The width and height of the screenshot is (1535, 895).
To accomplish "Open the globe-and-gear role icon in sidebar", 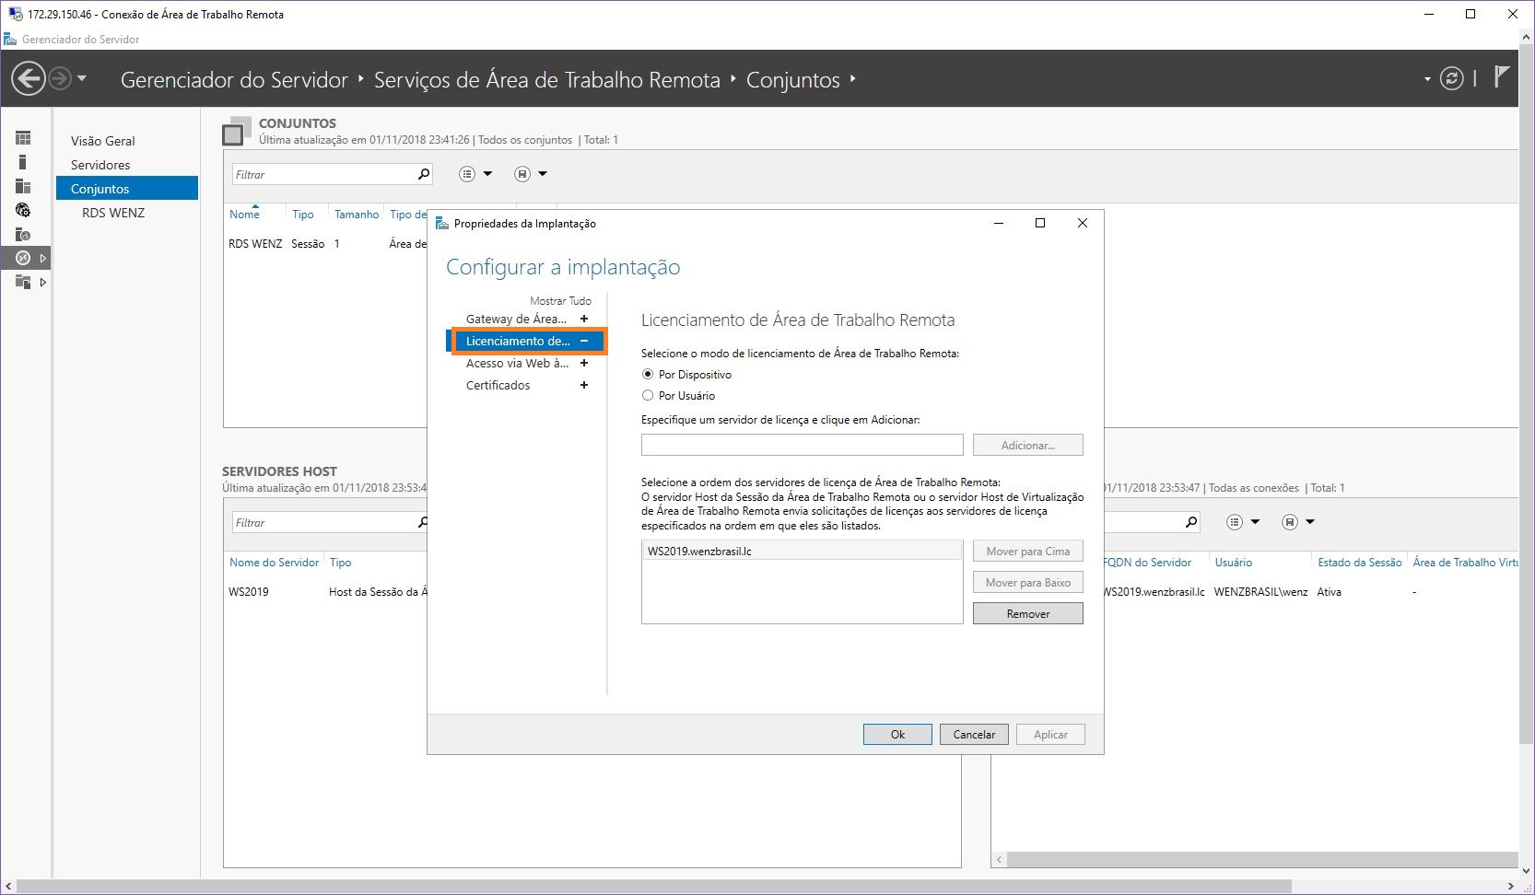I will tap(23, 210).
